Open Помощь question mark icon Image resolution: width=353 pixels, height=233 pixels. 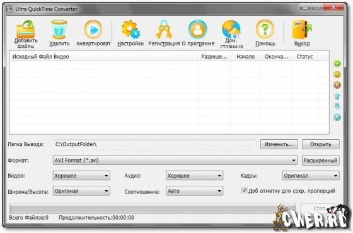click(265, 30)
